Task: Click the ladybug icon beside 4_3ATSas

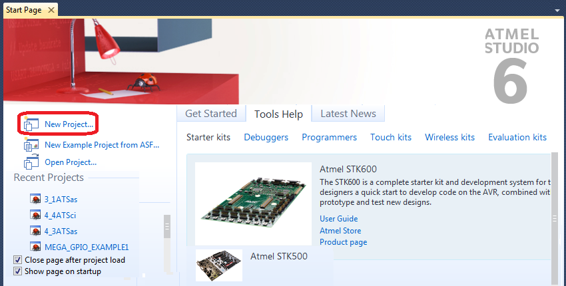Action: pyautogui.click(x=35, y=231)
